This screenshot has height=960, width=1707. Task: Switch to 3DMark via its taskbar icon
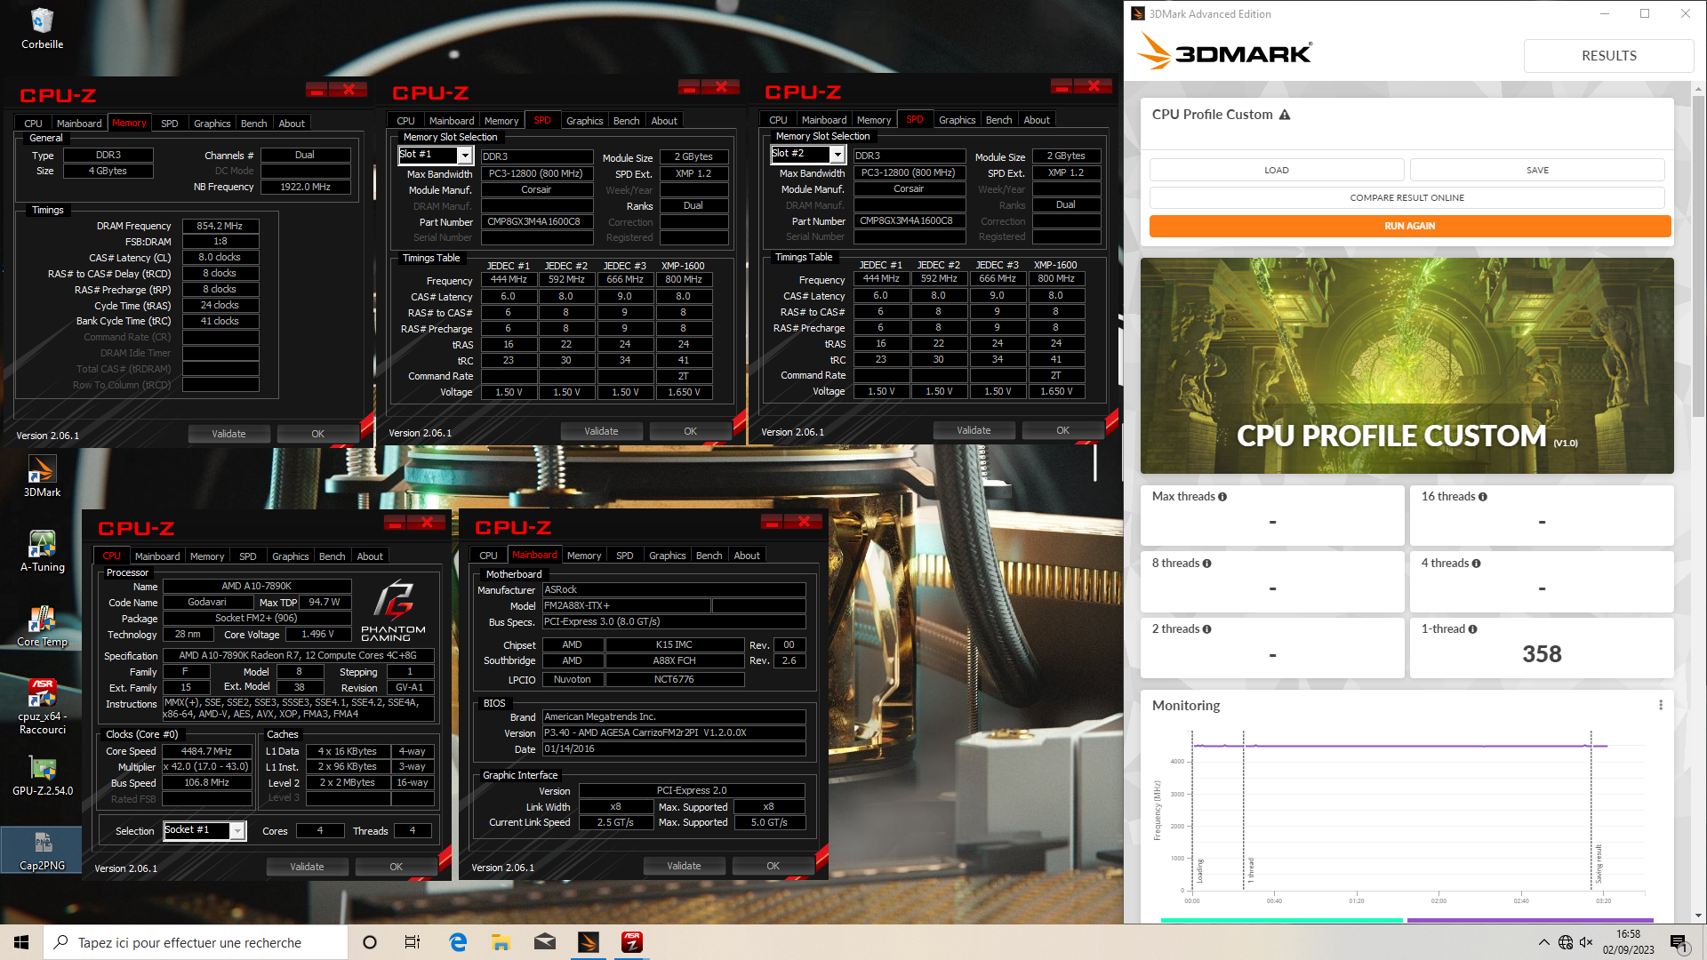coord(589,942)
